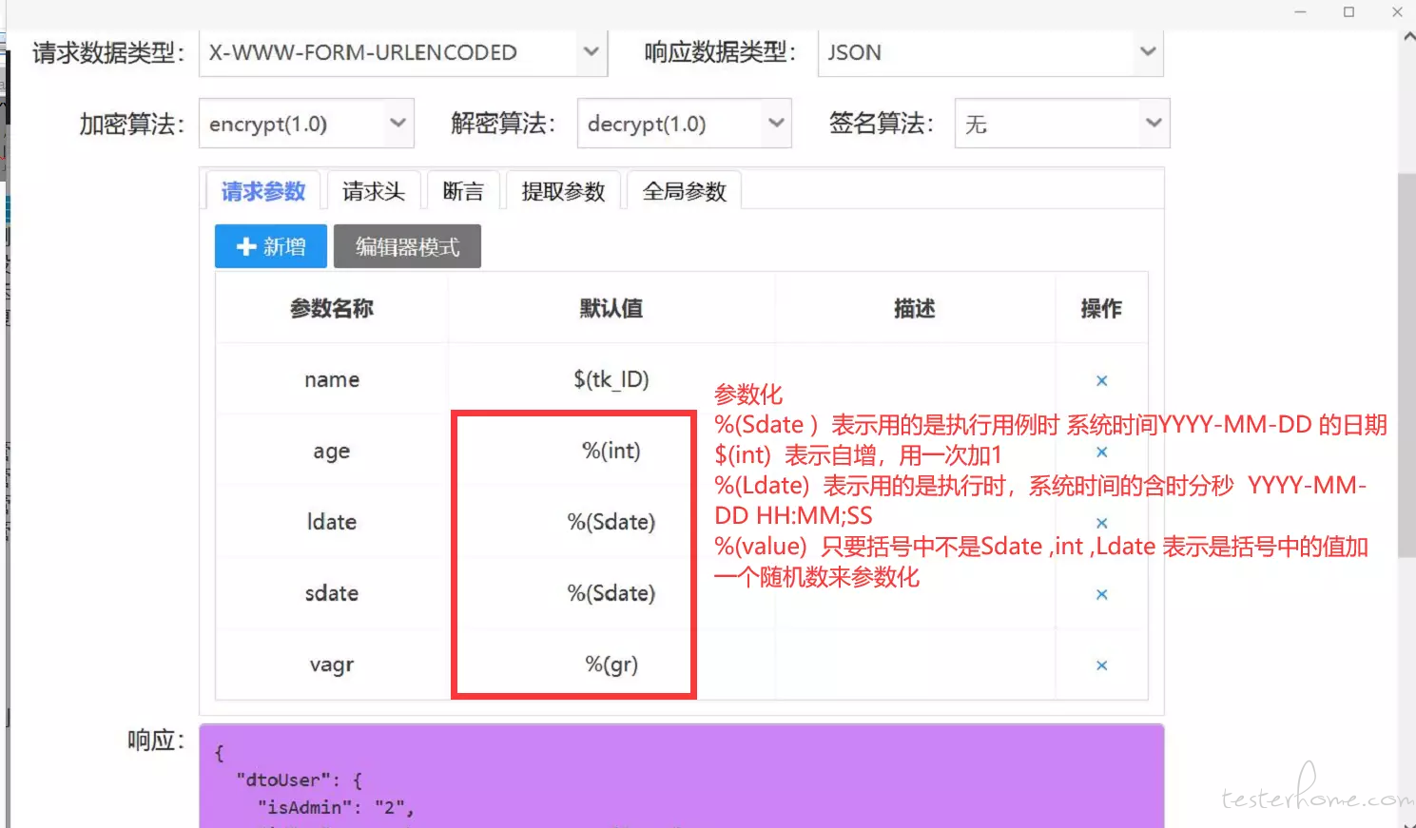Open the 签名算法 dropdown
The width and height of the screenshot is (1416, 828).
tap(1062, 124)
